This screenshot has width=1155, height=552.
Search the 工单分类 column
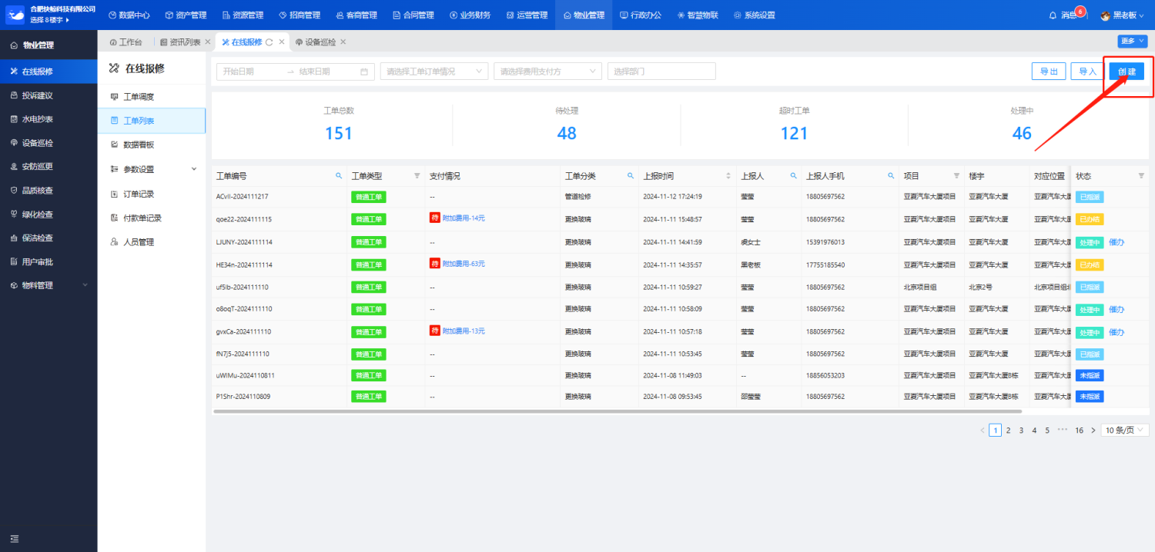[x=631, y=176]
